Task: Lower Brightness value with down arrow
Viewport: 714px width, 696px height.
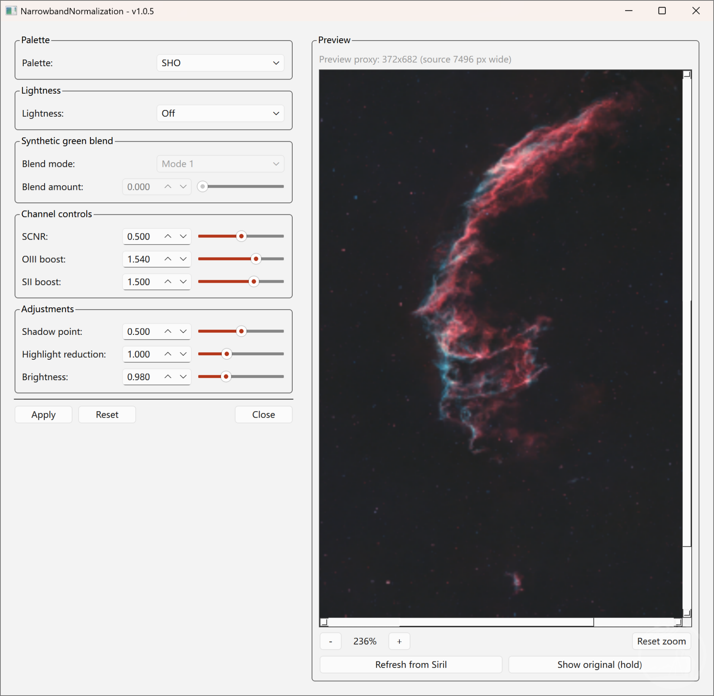Action: point(183,377)
